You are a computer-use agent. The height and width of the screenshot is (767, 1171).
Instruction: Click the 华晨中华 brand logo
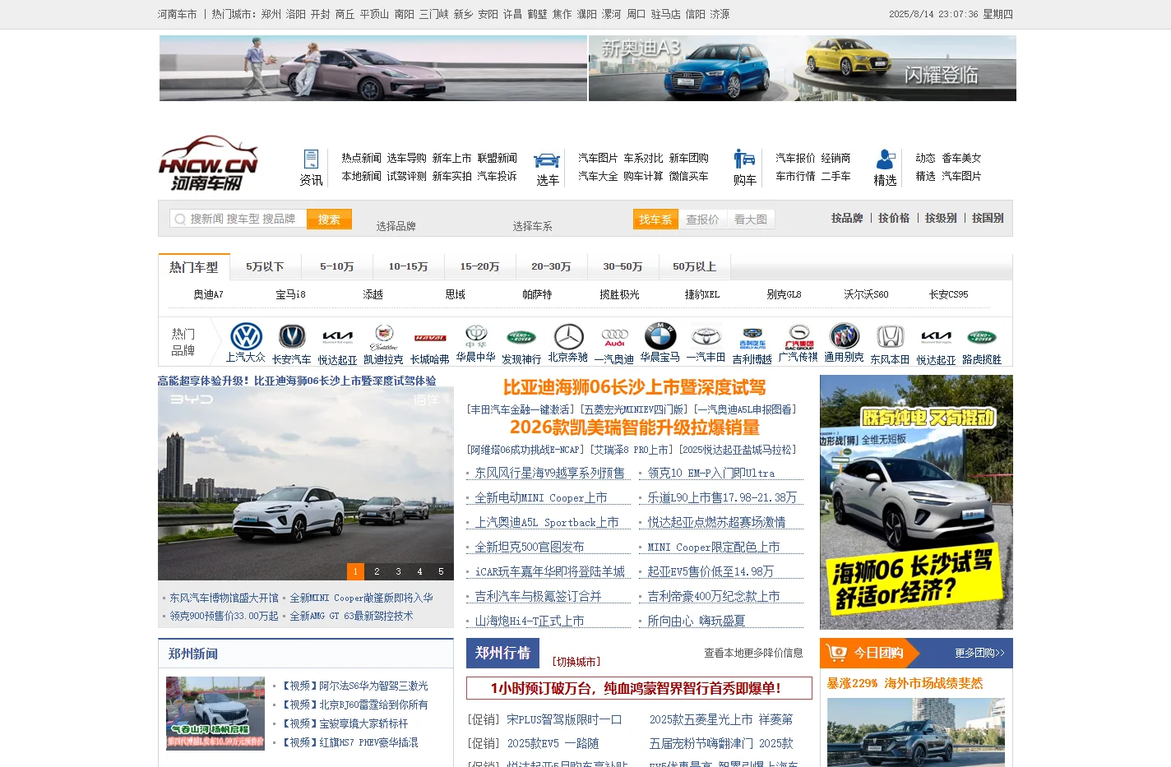tap(476, 336)
